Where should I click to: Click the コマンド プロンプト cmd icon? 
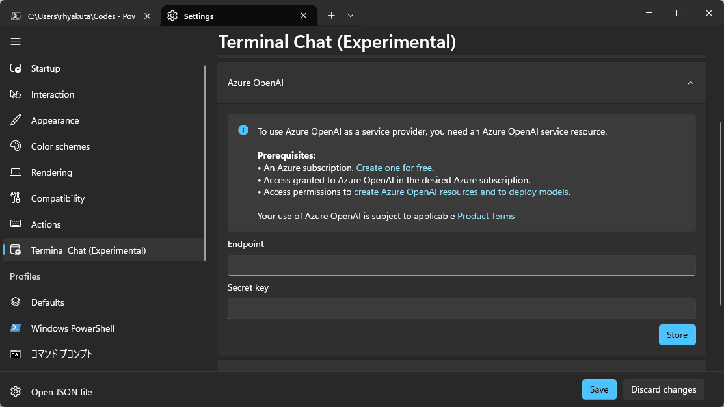[16, 354]
